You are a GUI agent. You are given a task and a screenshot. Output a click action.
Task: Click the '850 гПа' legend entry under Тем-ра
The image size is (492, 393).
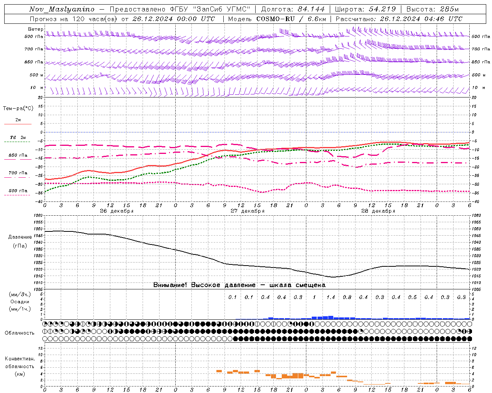[x=18, y=155]
